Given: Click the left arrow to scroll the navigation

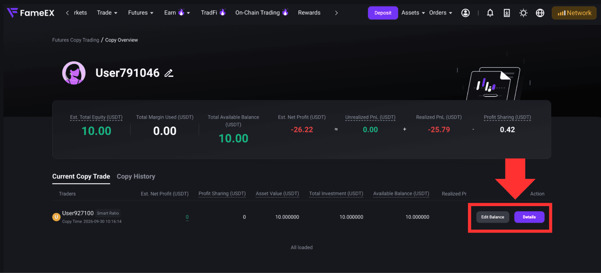Looking at the screenshot, I should [67, 13].
